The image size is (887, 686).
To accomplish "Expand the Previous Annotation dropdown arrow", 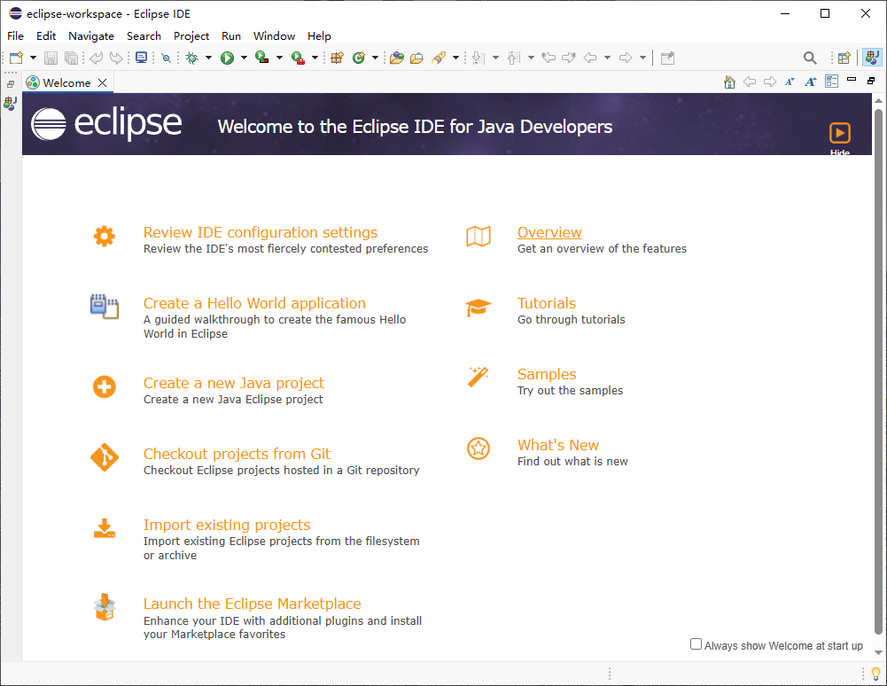I will [x=531, y=58].
